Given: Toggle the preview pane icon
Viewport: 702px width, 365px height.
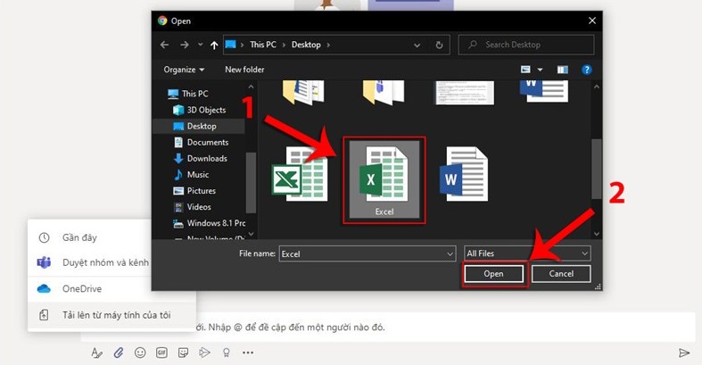Looking at the screenshot, I should 562,70.
